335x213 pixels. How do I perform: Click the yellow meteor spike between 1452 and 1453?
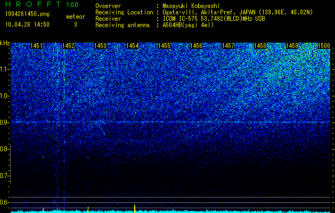pos(88,210)
